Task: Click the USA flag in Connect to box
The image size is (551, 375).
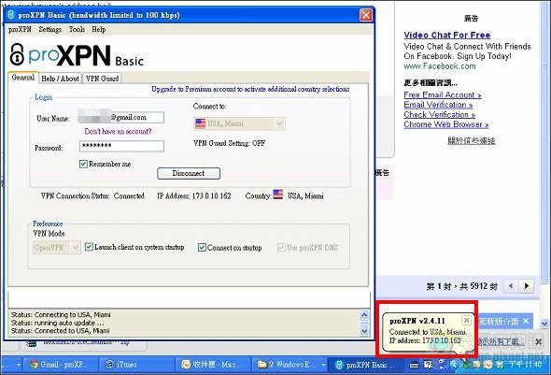Action: click(x=200, y=123)
